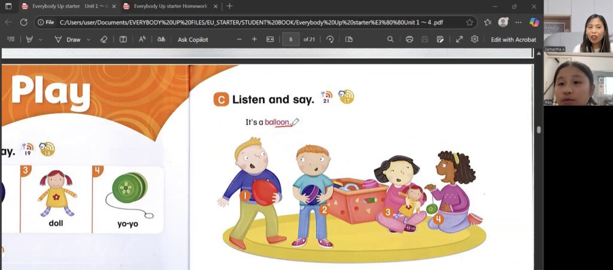This screenshot has width=613, height=270.
Task: Click Edit with Acrobat
Action: 513,39
